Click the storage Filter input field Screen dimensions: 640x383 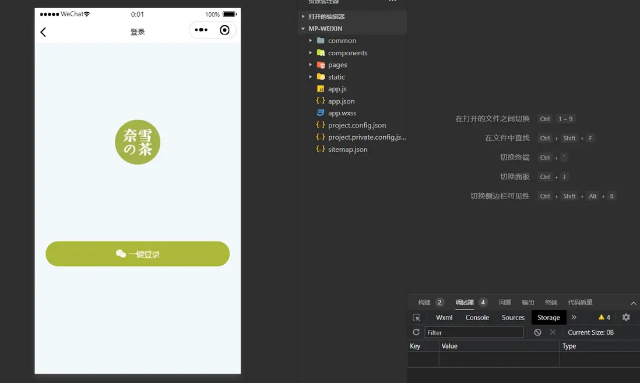pos(474,332)
